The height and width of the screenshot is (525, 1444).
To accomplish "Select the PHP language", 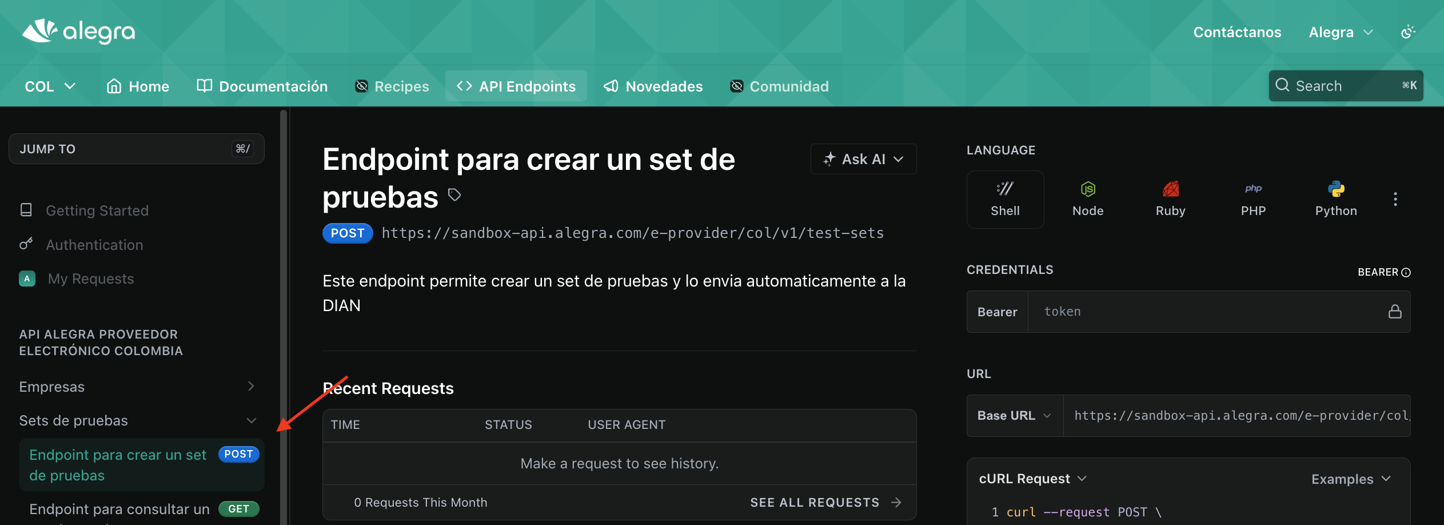I will pos(1253,200).
